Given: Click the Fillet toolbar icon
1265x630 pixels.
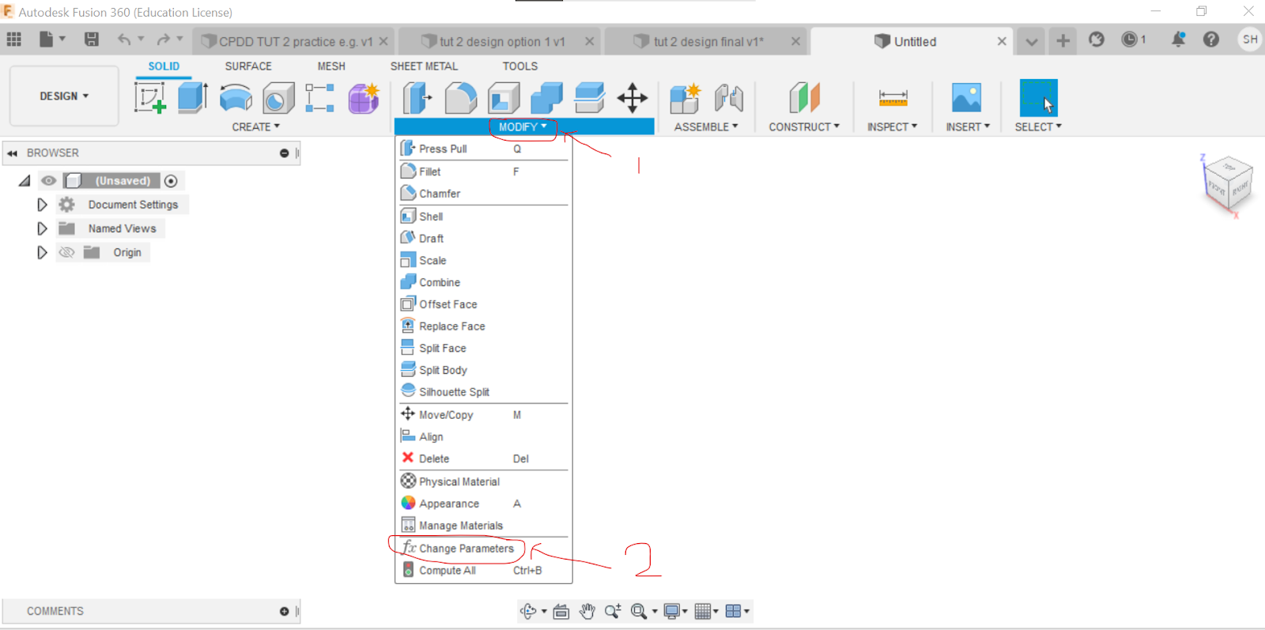Looking at the screenshot, I should [x=461, y=98].
